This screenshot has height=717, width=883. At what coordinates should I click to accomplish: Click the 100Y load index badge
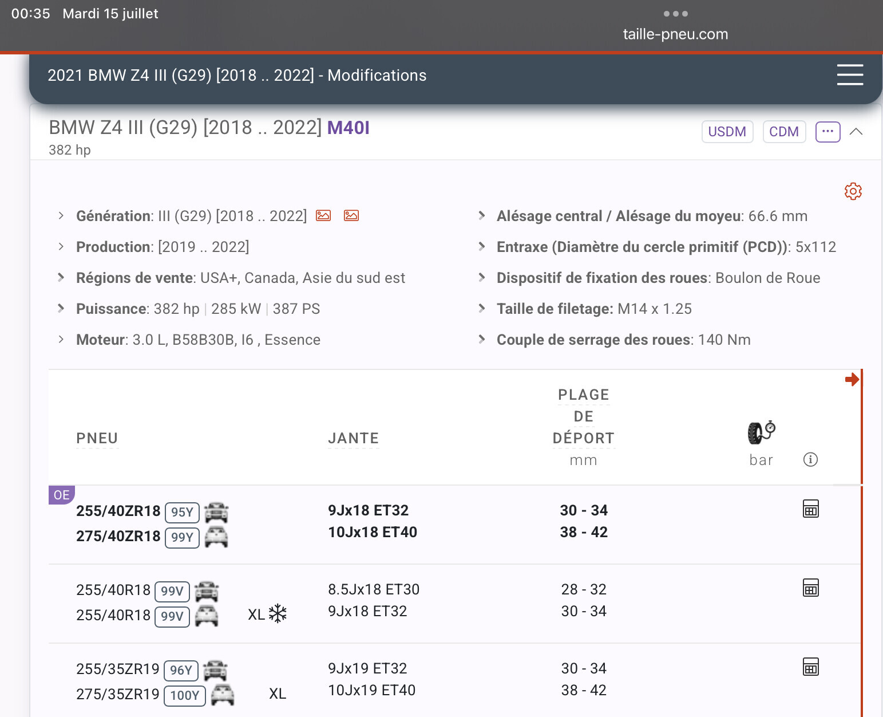[x=185, y=695]
